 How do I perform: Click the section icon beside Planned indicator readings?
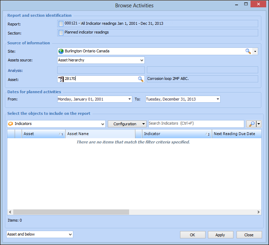pos(61,32)
